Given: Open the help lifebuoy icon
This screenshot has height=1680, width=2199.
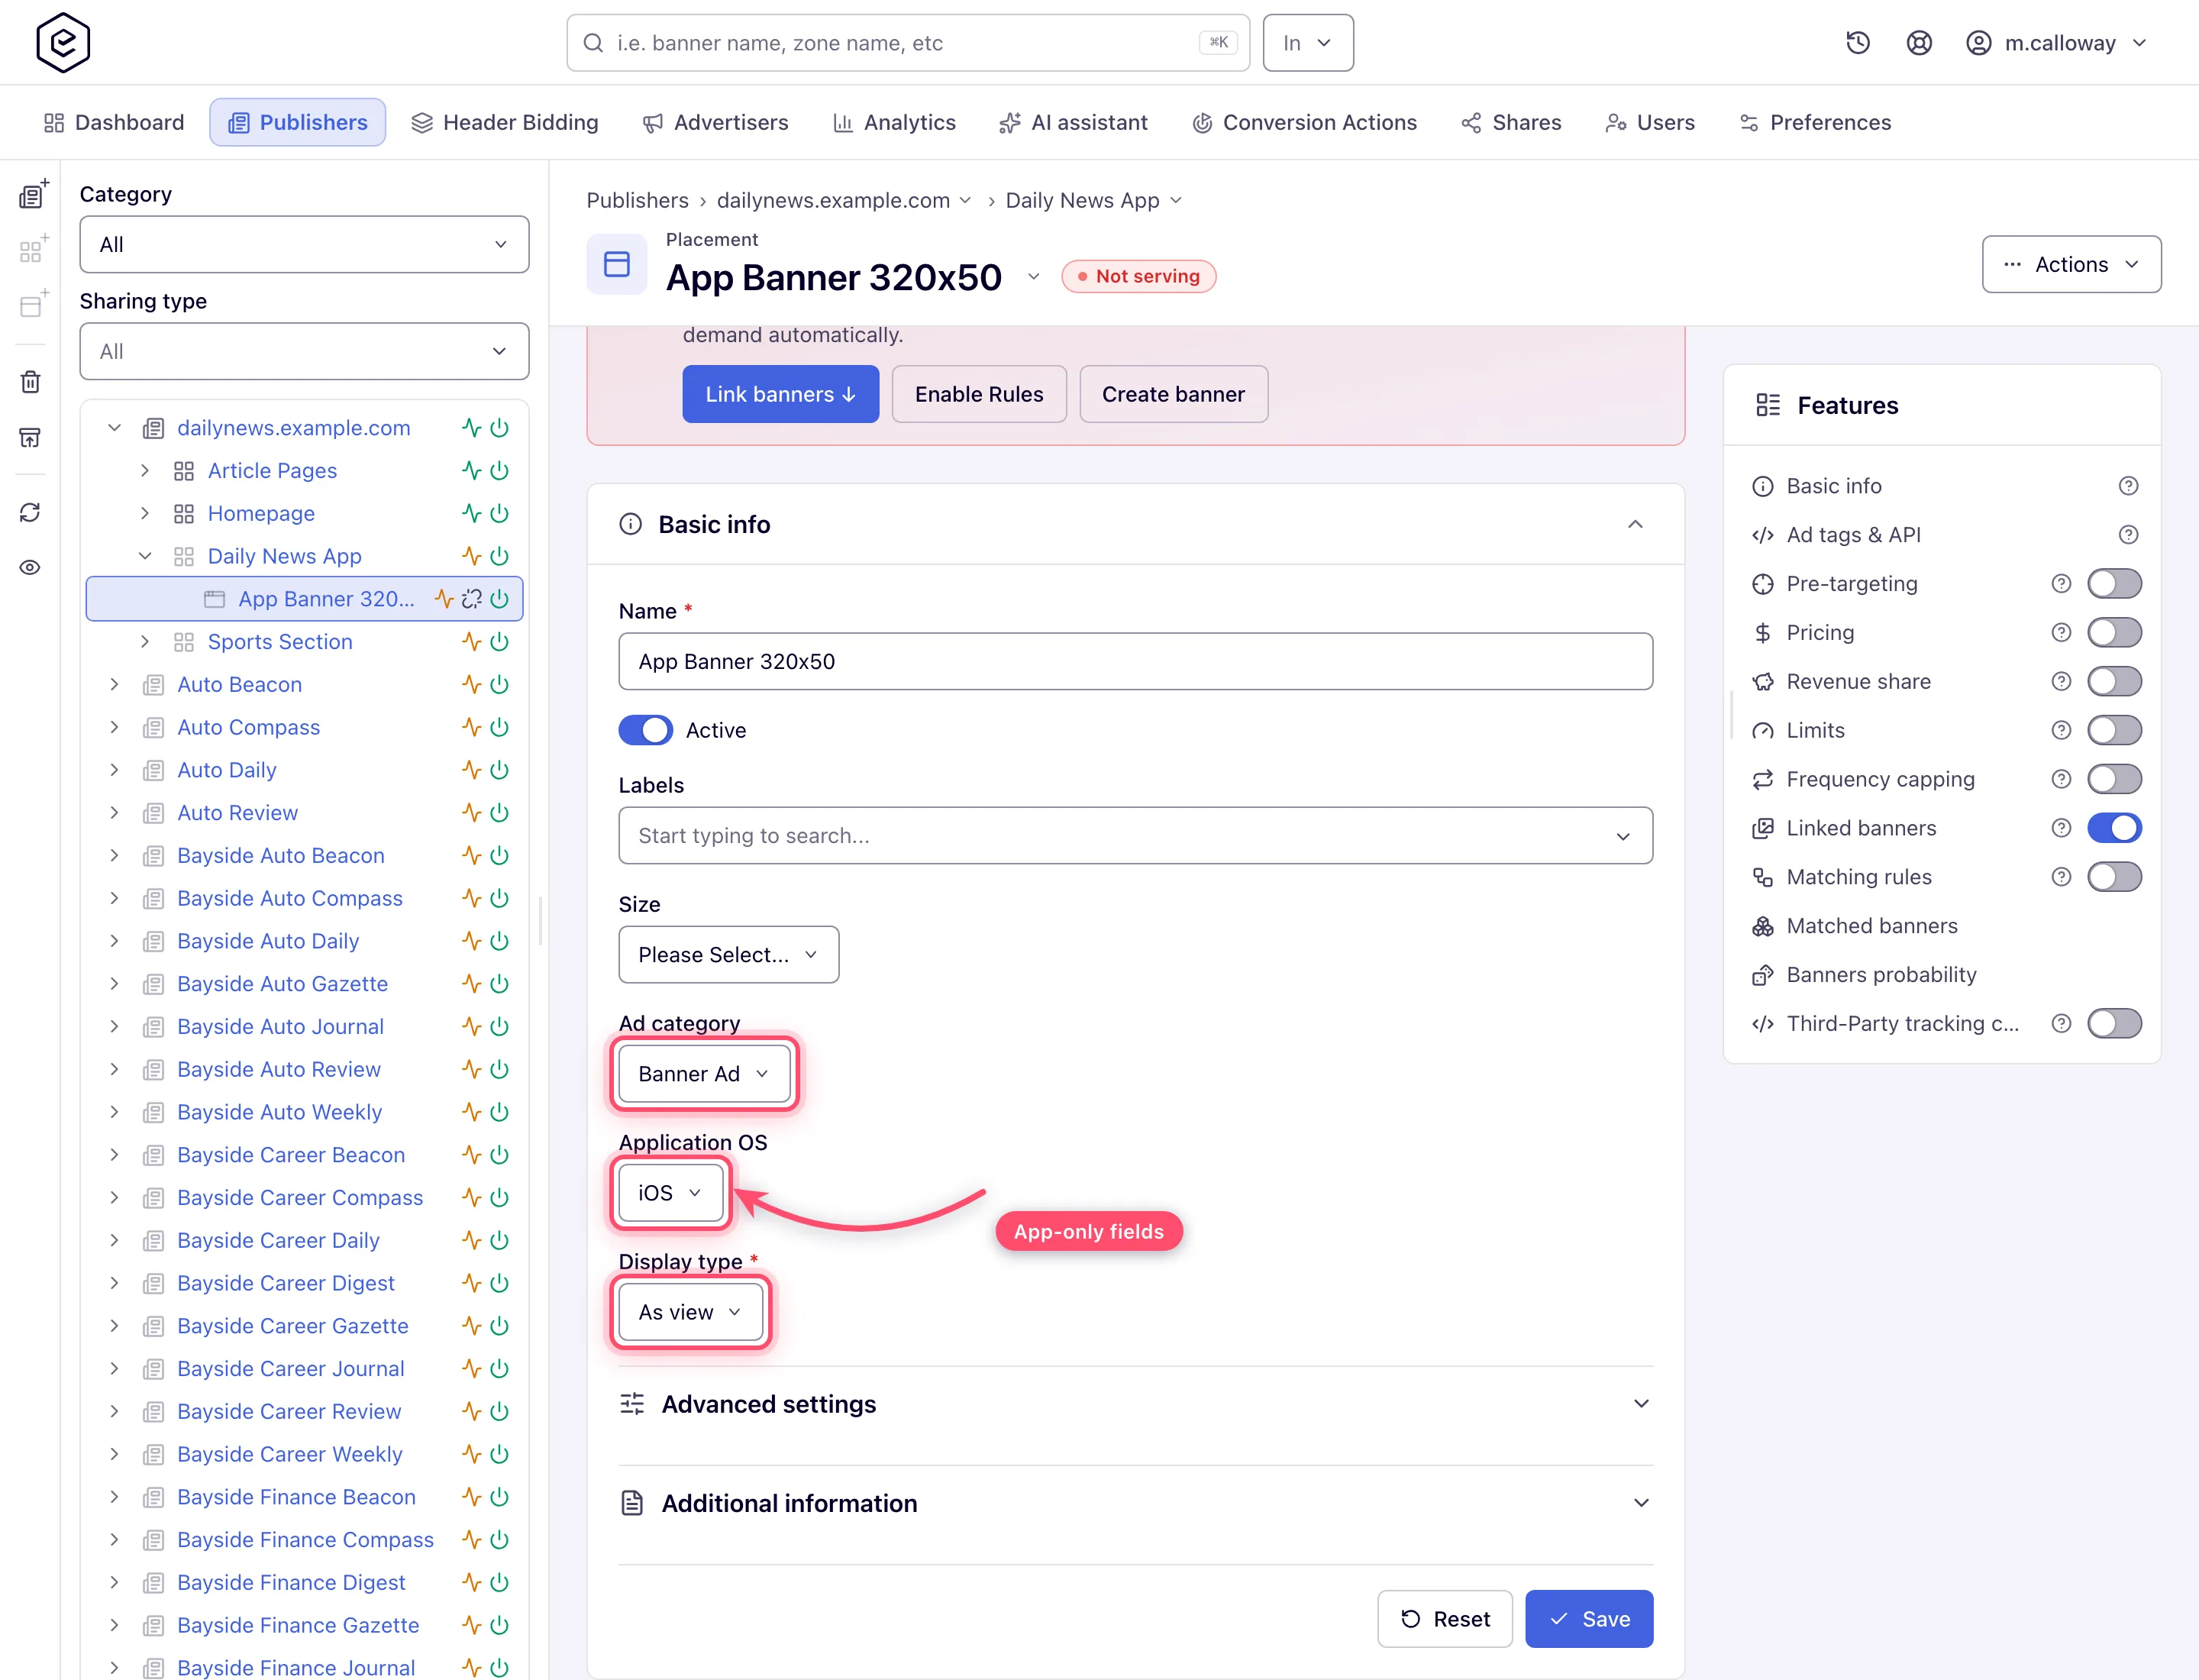Looking at the screenshot, I should [1918, 43].
